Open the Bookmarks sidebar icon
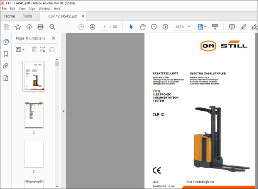The image size is (258, 189). 6,54
